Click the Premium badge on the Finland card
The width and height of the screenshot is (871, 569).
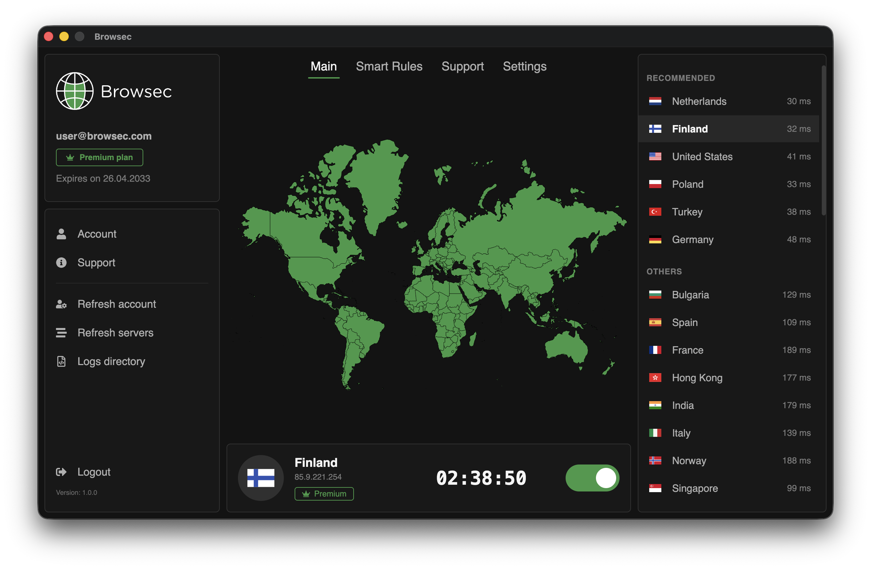pos(324,493)
